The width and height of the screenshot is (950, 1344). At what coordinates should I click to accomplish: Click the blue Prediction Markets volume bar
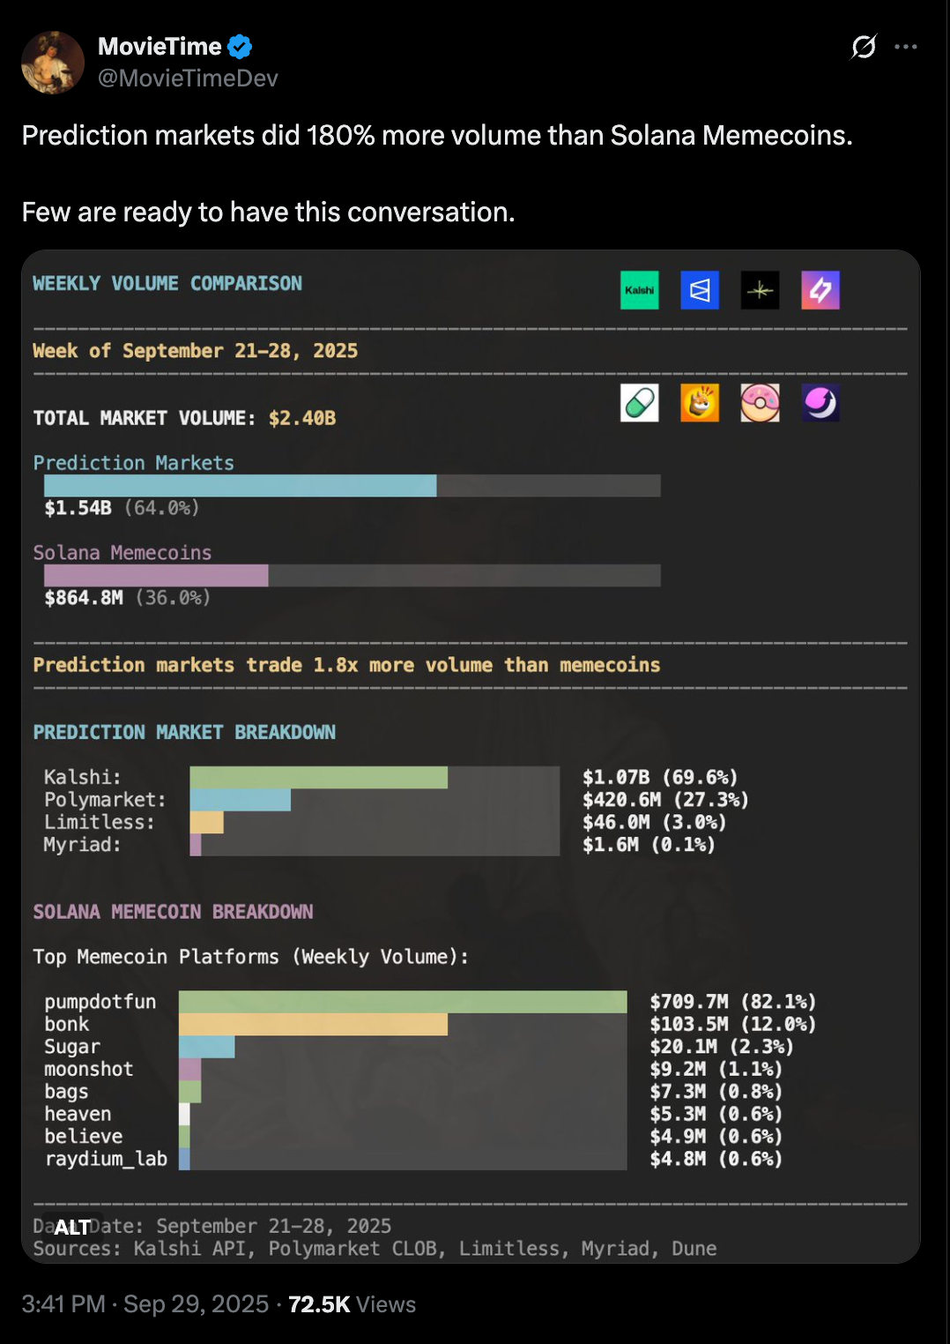240,486
